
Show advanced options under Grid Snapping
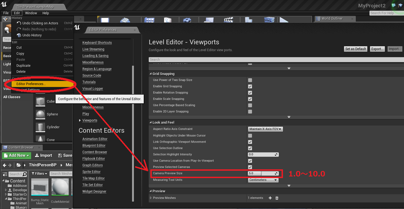pos(289,117)
